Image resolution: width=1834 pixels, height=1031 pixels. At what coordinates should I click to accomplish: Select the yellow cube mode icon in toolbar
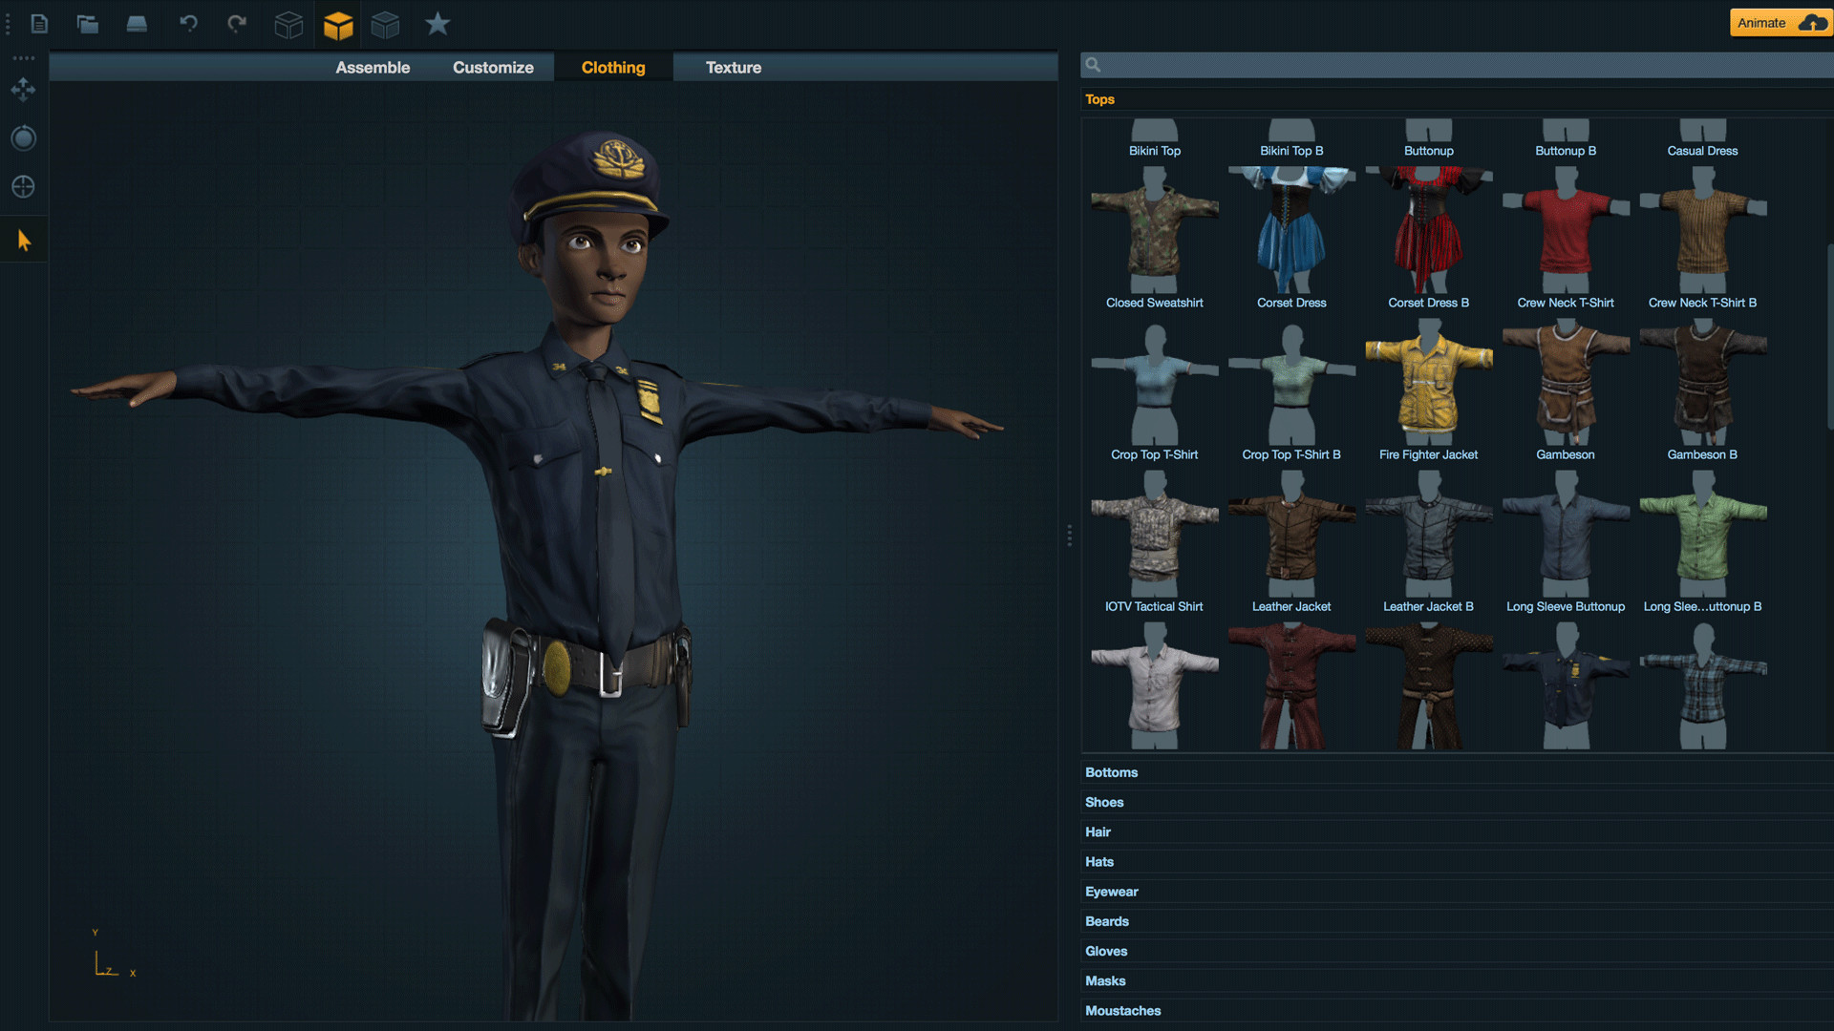[338, 24]
